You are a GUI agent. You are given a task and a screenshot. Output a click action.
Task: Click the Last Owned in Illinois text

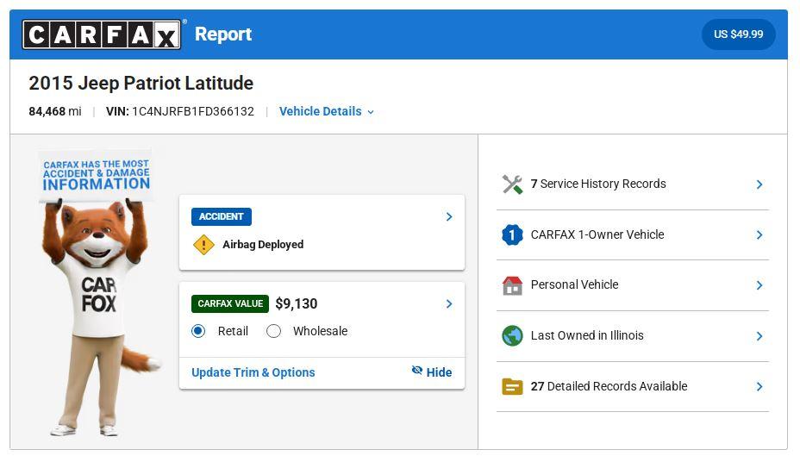tap(587, 335)
